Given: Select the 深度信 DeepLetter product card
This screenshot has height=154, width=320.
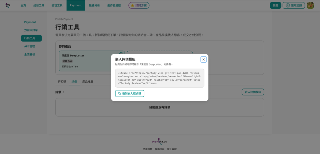Looking at the screenshot, I should [x=92, y=61].
